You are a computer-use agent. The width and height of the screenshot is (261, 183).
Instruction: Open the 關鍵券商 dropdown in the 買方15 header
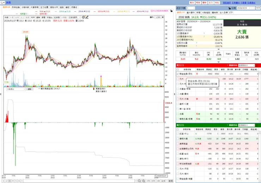coord(247,65)
